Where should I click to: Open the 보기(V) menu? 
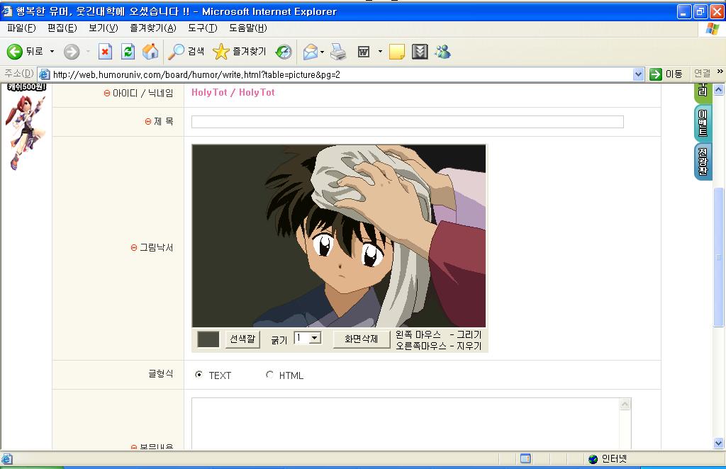pyautogui.click(x=104, y=28)
